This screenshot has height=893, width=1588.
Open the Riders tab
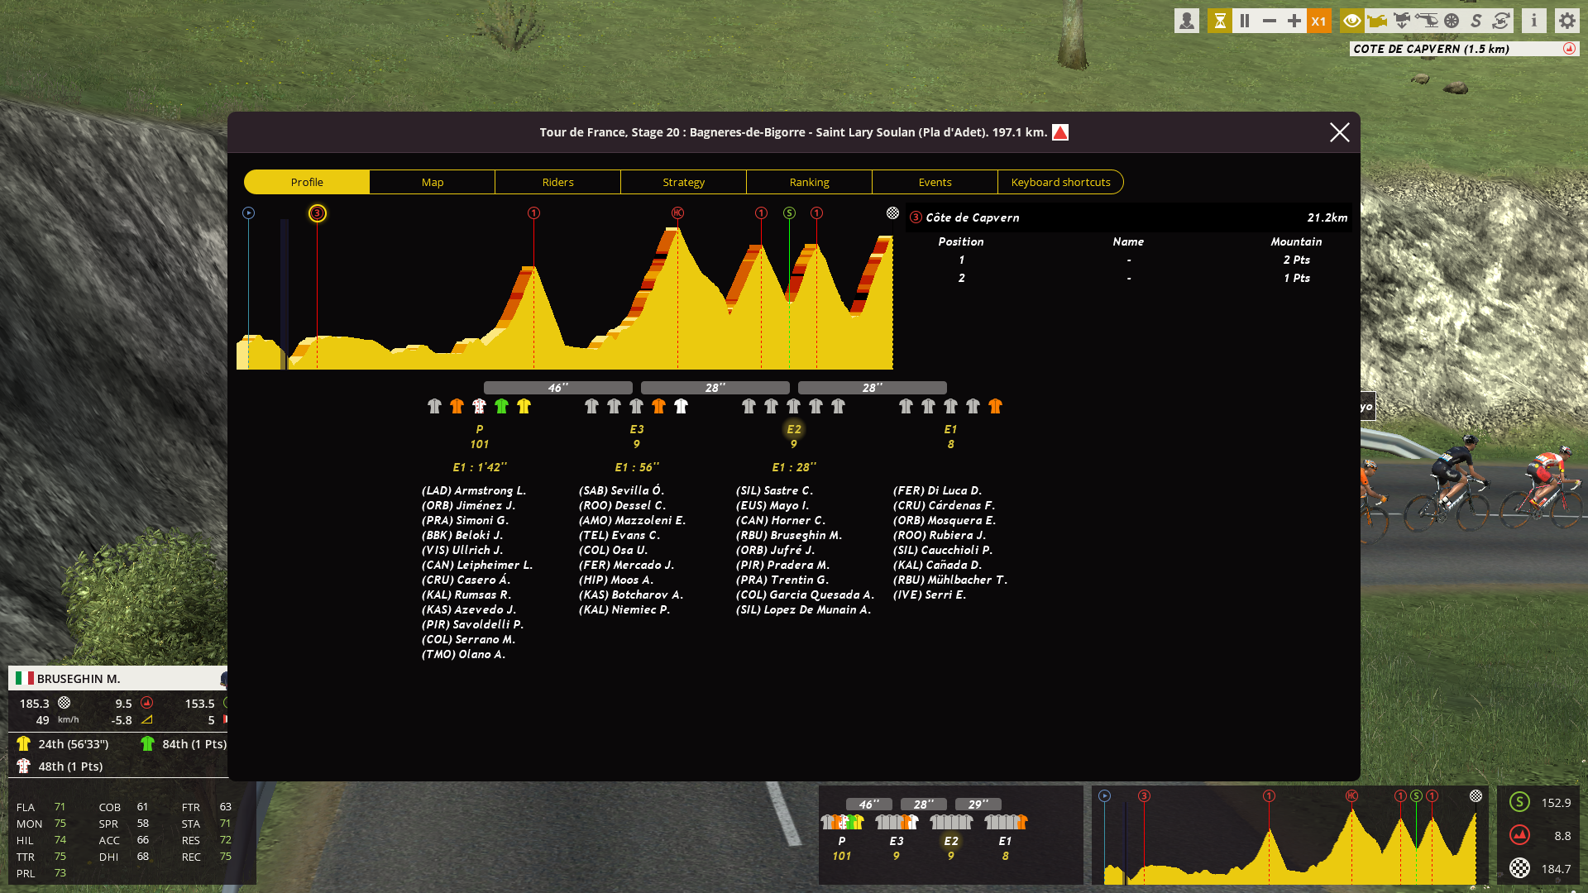point(558,182)
